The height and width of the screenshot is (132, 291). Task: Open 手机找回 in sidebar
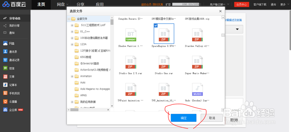tap(15, 93)
